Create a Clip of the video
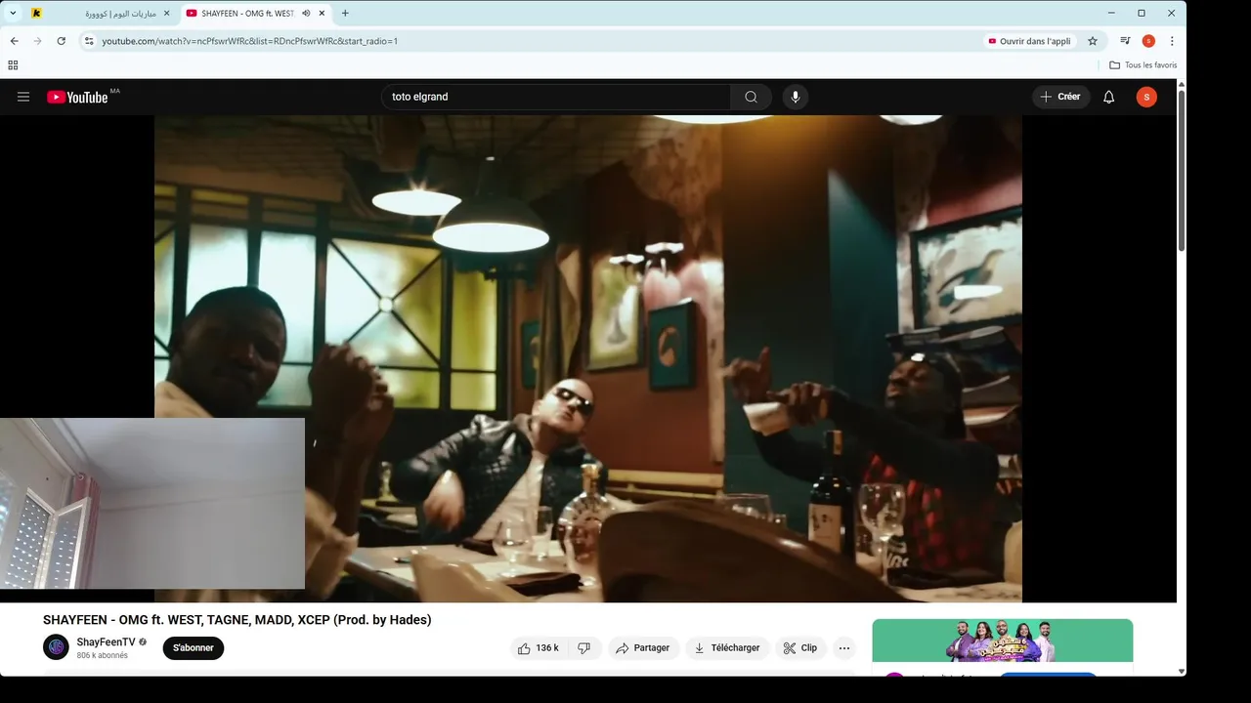Viewport: 1251px width, 703px height. click(x=800, y=648)
